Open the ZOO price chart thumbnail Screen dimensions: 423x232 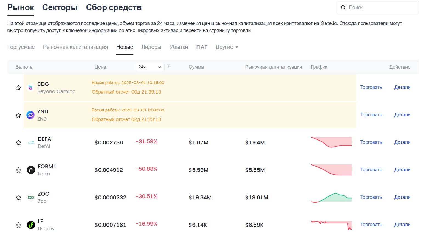pyautogui.click(x=331, y=197)
